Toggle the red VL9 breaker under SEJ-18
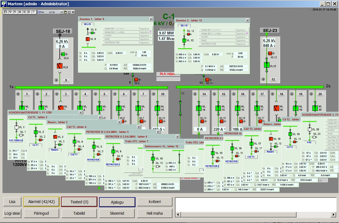Viewport: 339px width, 223px height. coord(60,66)
